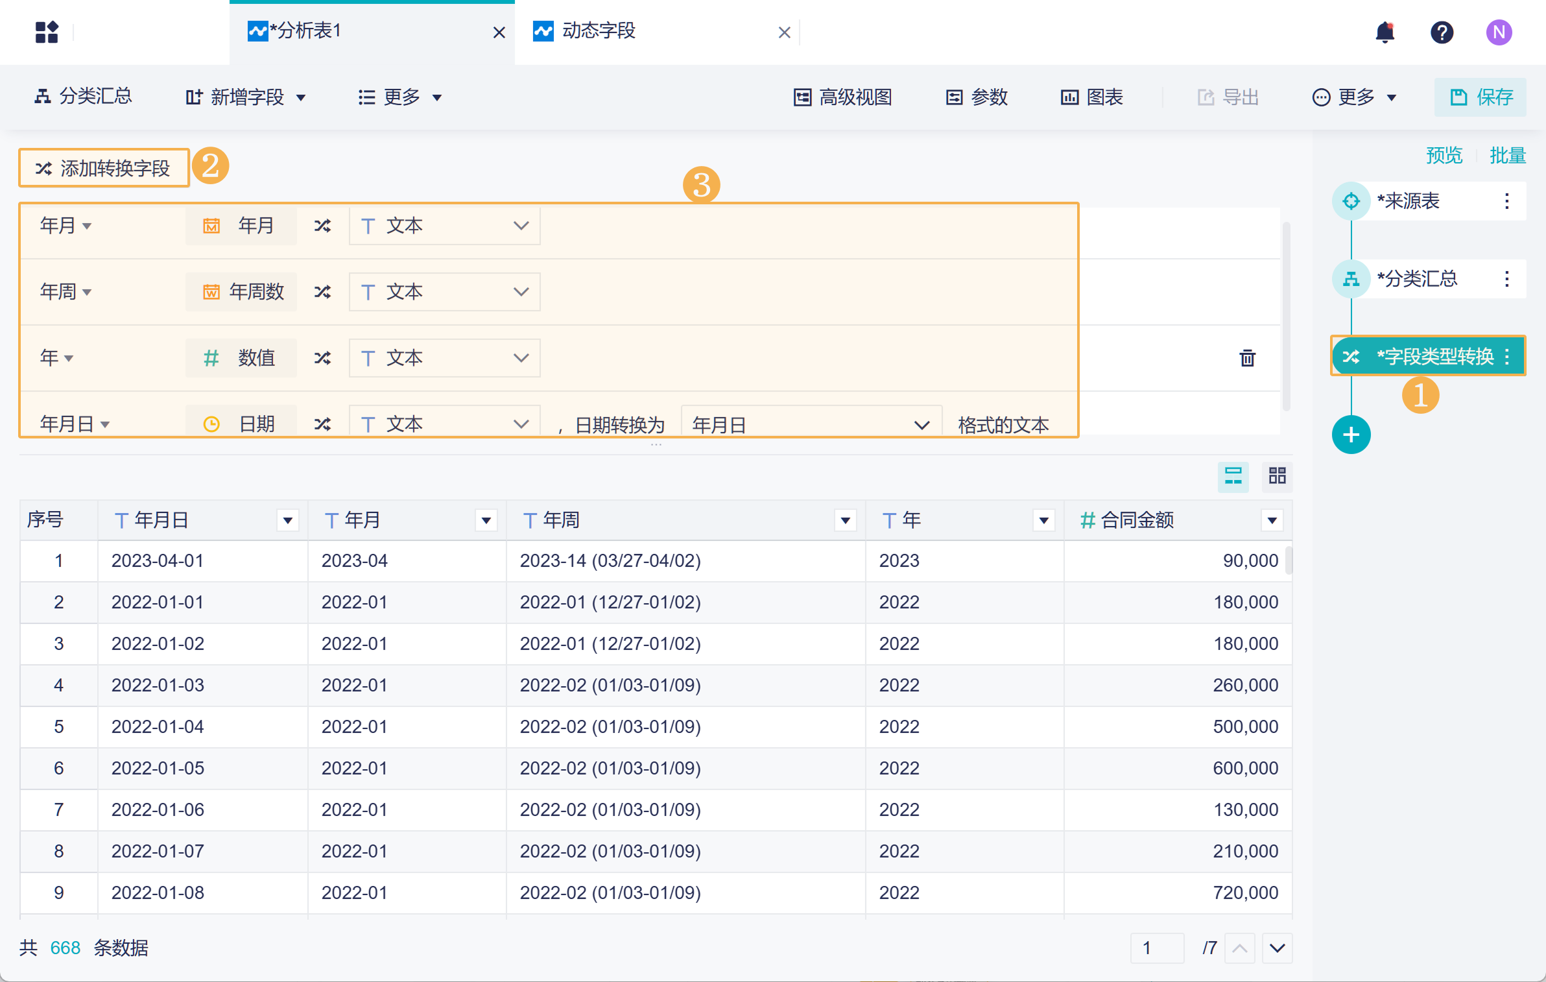Open the help question mark icon
This screenshot has width=1546, height=982.
pyautogui.click(x=1442, y=32)
